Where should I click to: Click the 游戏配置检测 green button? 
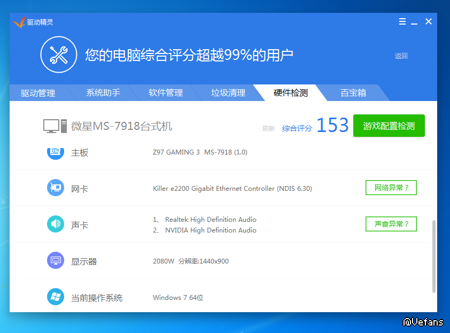389,126
